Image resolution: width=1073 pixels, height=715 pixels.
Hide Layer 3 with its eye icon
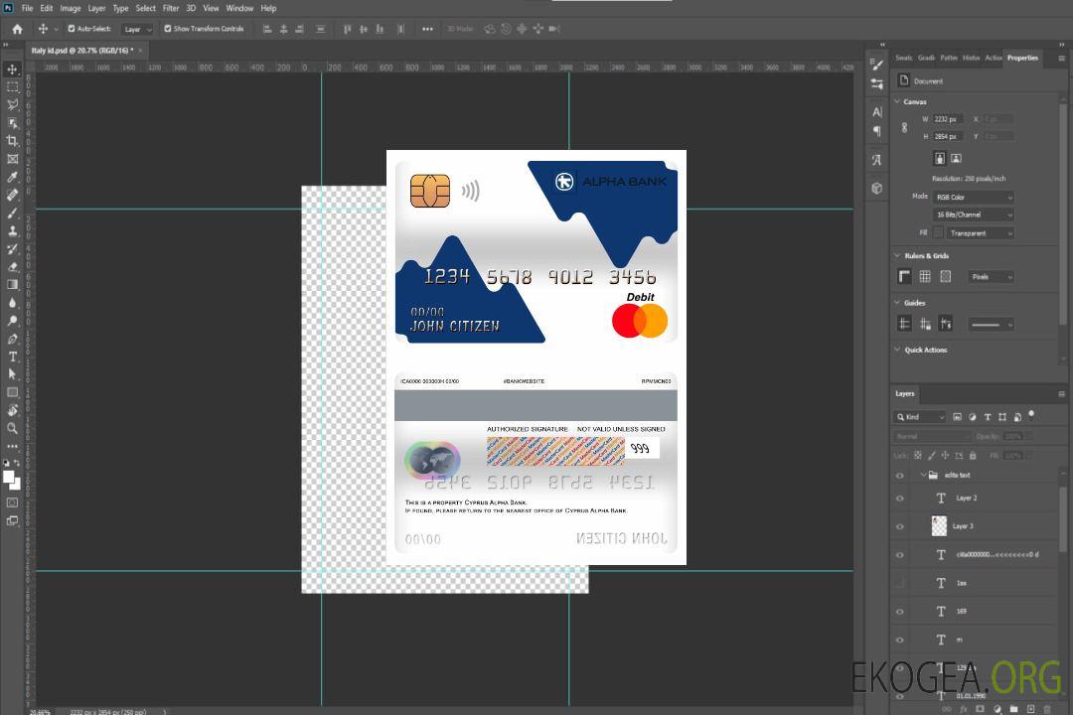click(x=900, y=527)
